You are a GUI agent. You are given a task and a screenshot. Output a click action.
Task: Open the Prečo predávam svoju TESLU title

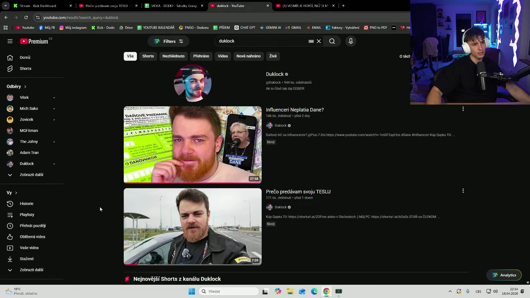298,192
